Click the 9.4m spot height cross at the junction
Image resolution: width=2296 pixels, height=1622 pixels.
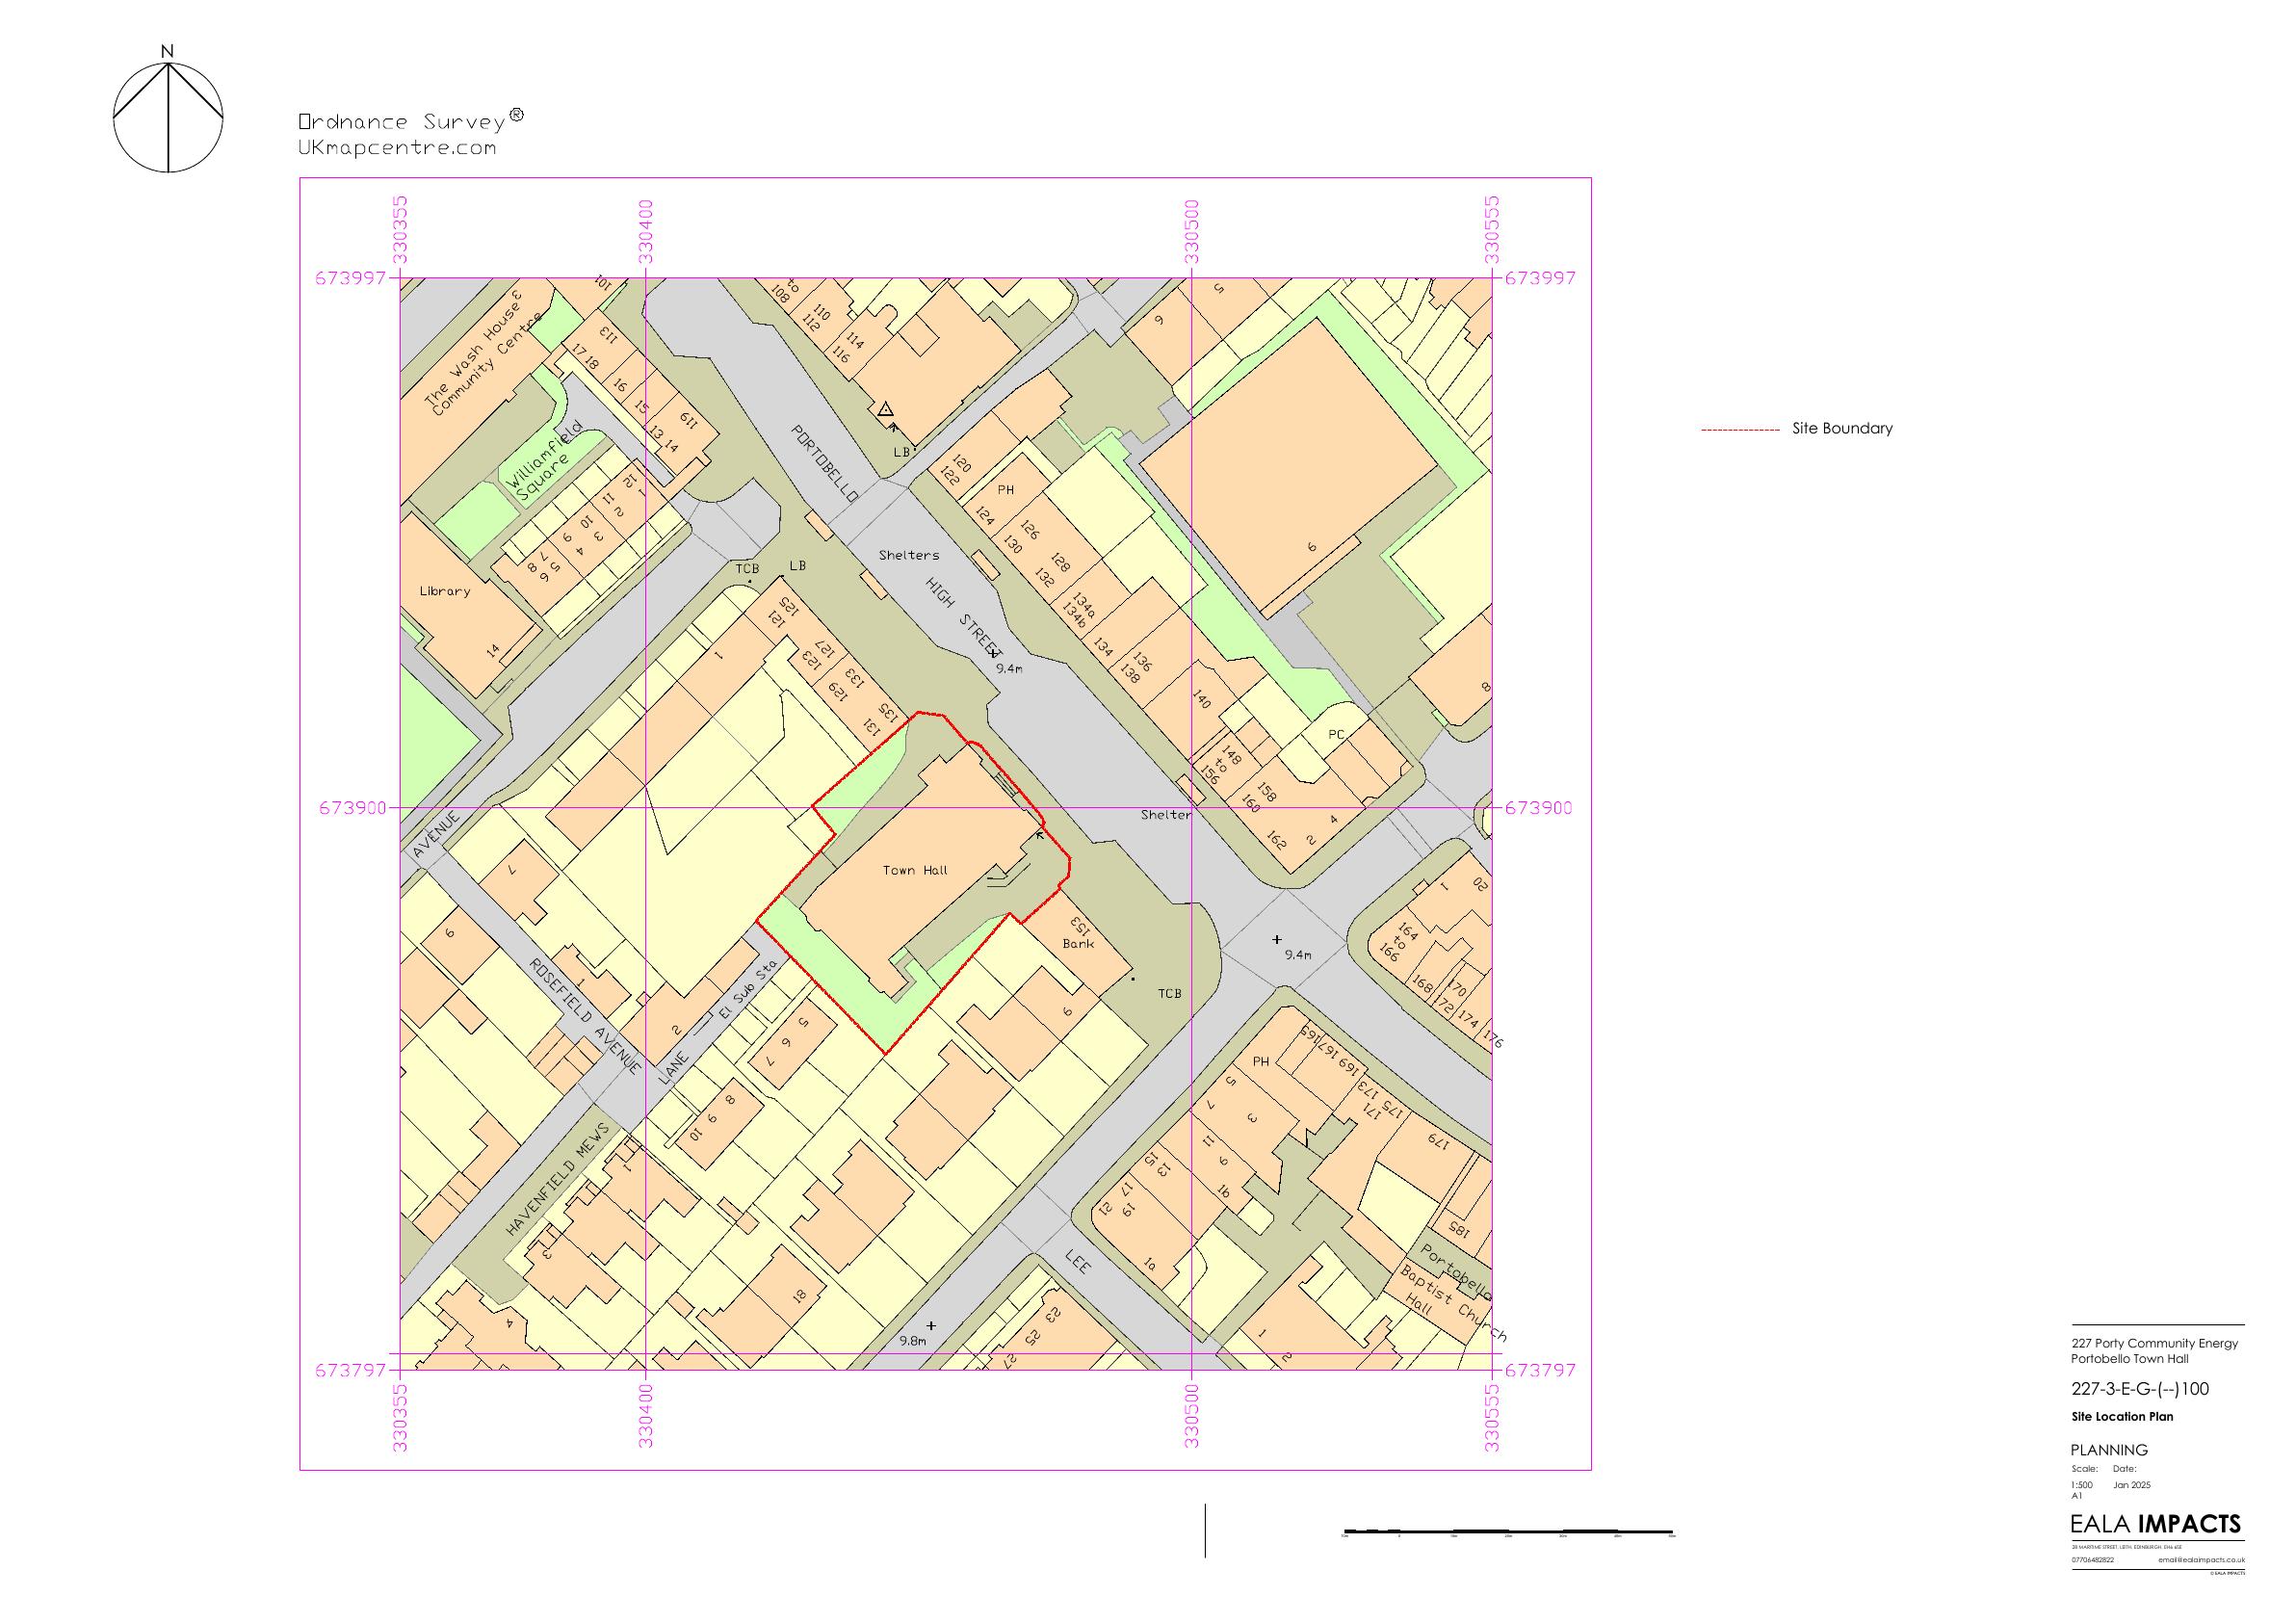point(1276,939)
